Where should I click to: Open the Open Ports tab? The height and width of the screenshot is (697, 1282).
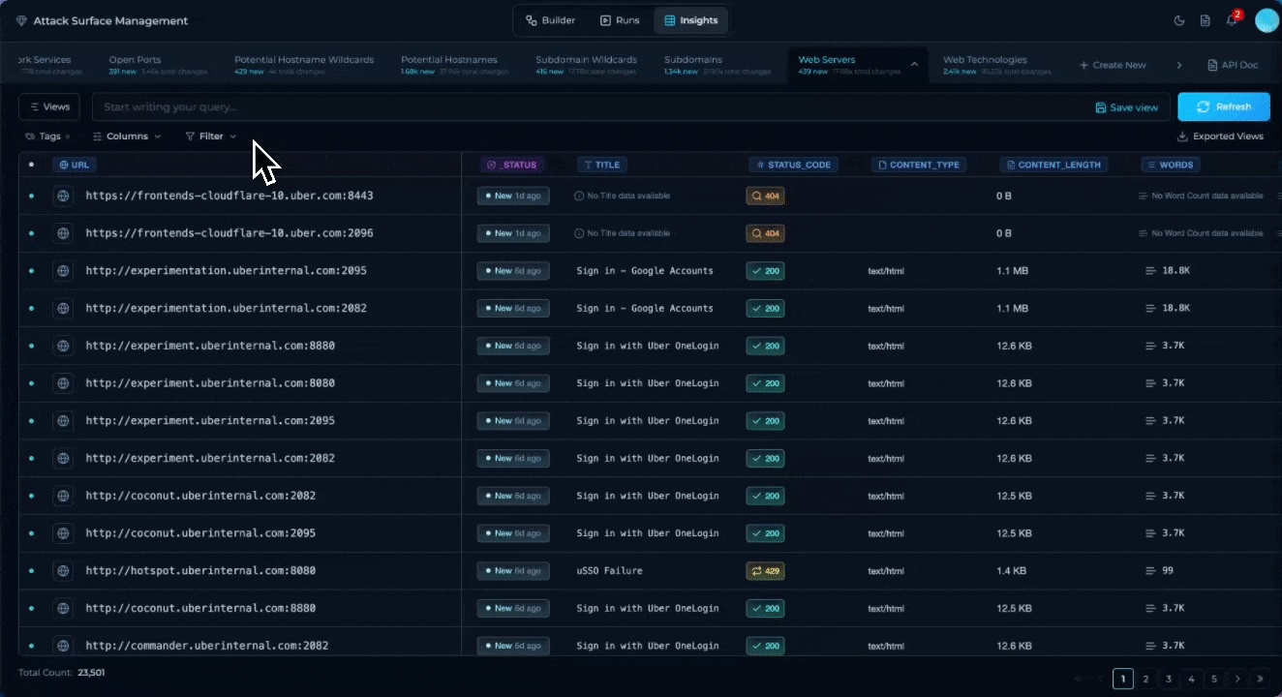click(158, 65)
